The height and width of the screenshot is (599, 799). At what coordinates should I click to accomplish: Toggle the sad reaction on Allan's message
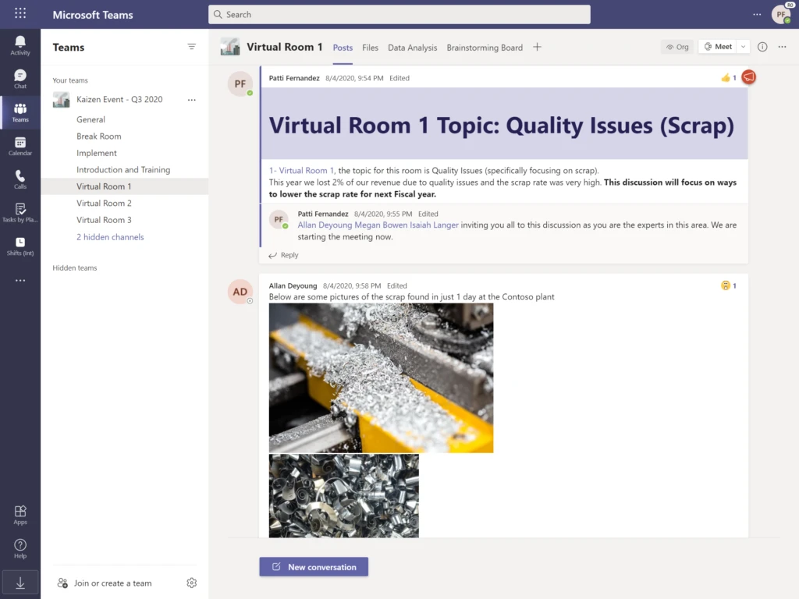[x=726, y=285]
